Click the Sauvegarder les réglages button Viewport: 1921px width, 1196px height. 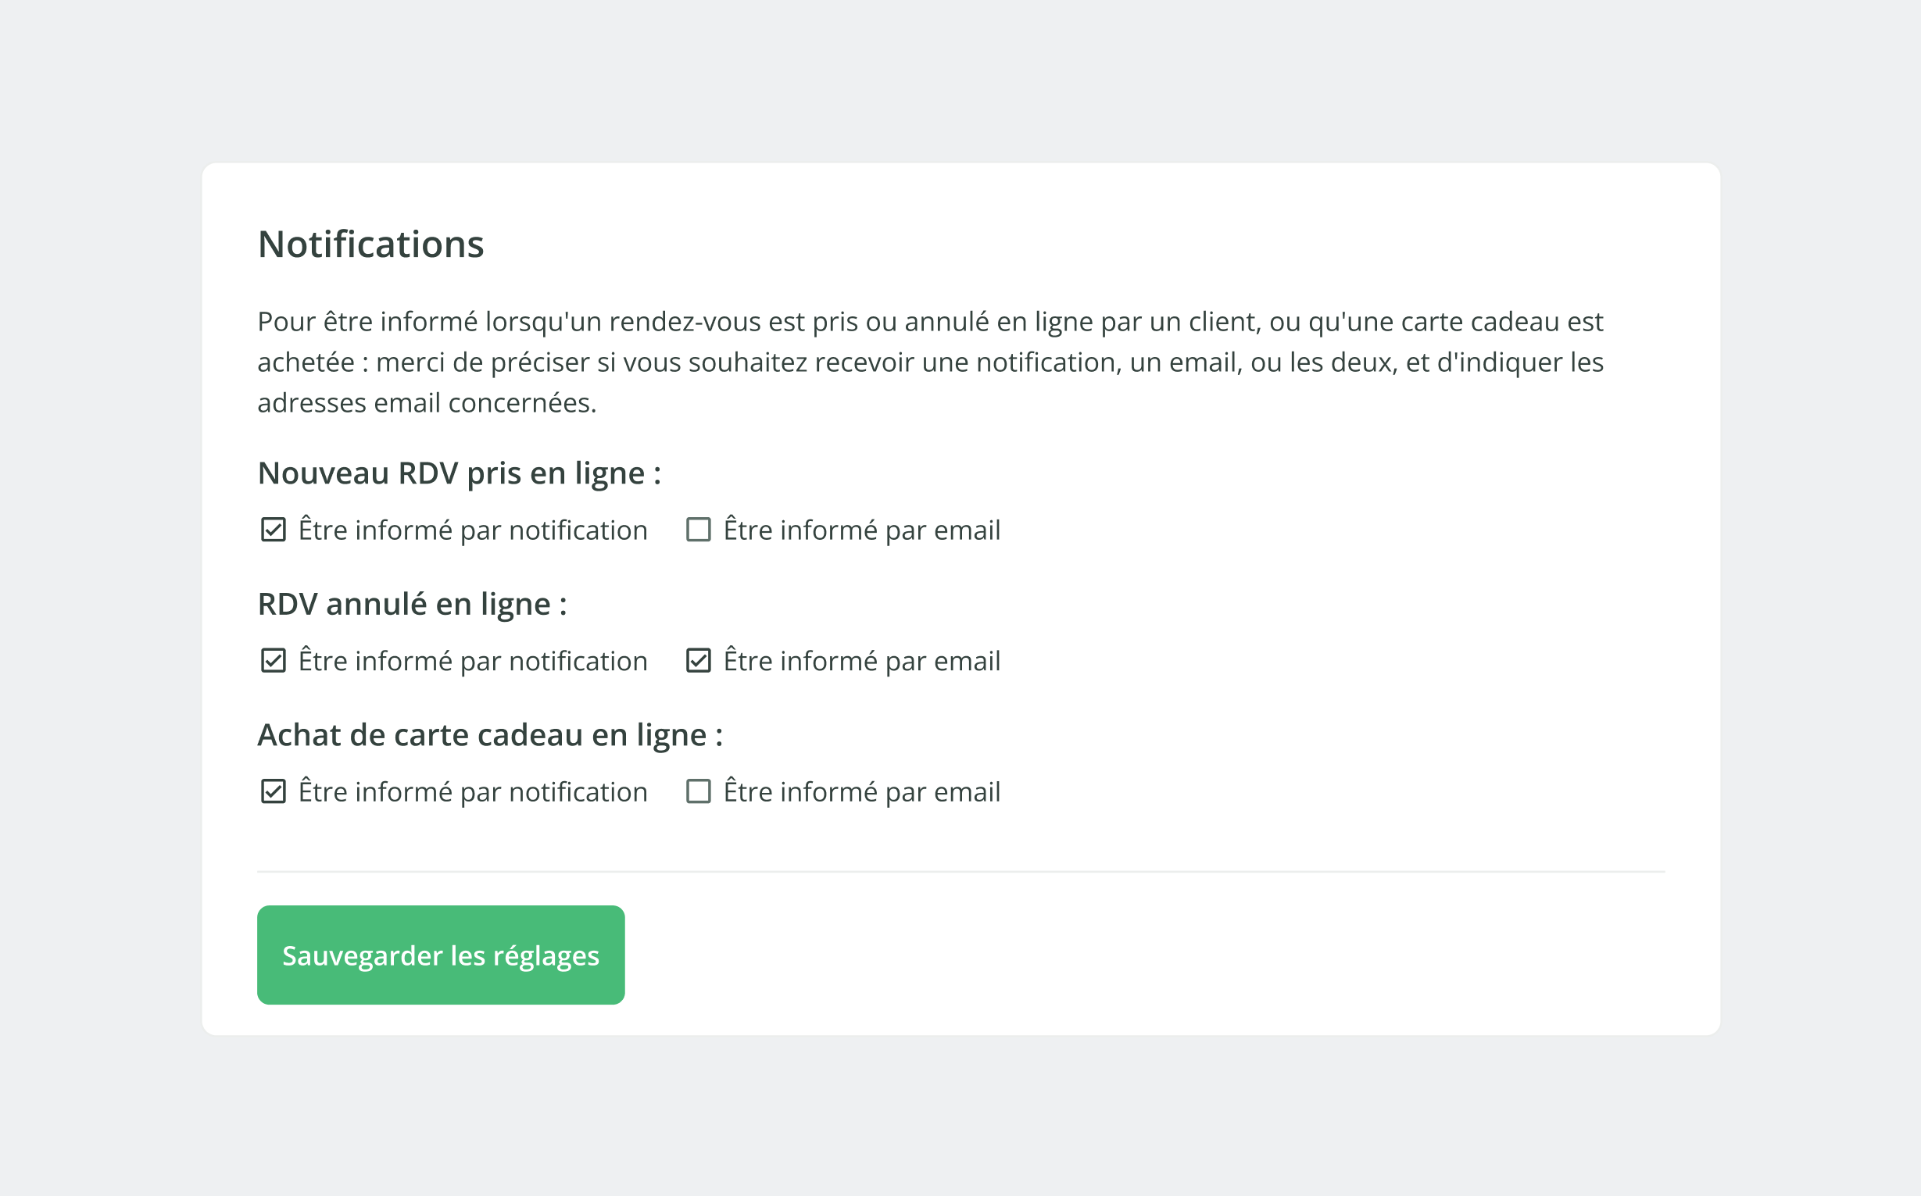coord(441,955)
